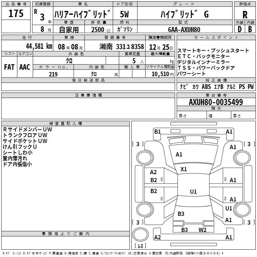Click equipment ナビ label

pyautogui.click(x=184, y=86)
